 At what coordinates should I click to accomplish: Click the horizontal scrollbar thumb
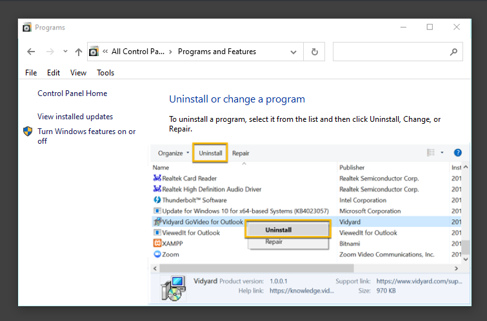pos(257,268)
